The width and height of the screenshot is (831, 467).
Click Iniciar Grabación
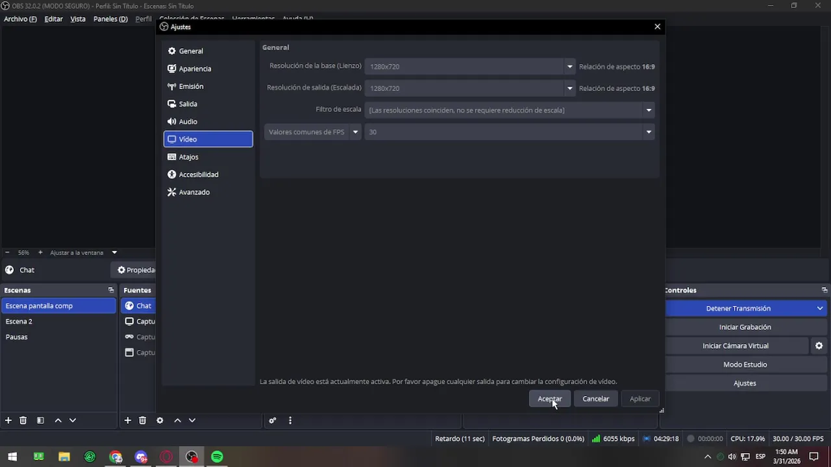[x=745, y=327]
